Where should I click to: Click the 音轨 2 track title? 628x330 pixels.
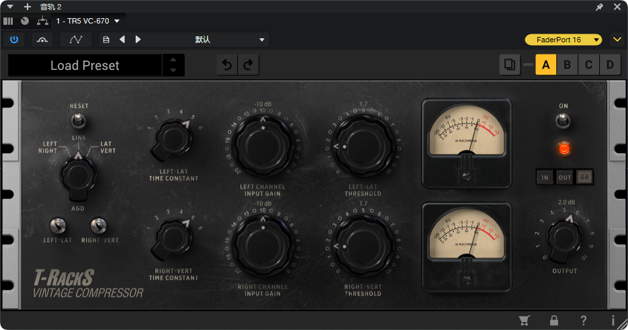pyautogui.click(x=51, y=7)
